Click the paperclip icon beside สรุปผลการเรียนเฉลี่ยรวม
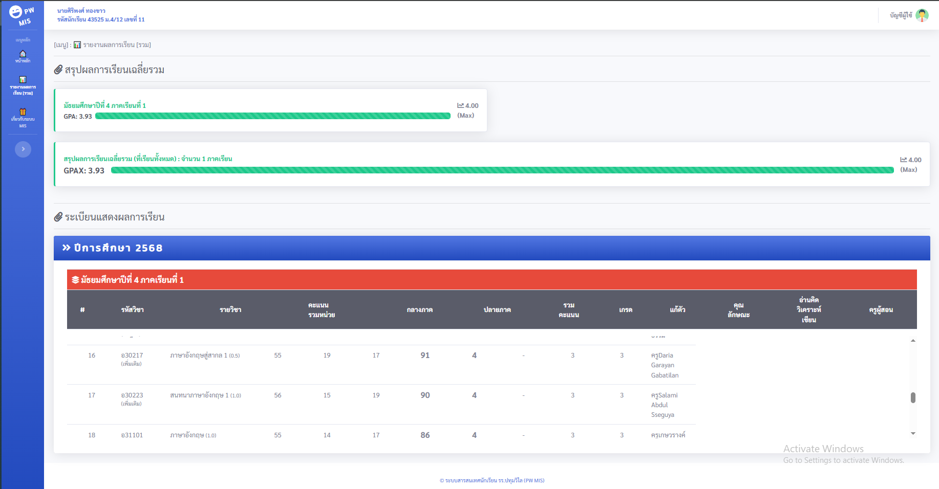 [58, 70]
